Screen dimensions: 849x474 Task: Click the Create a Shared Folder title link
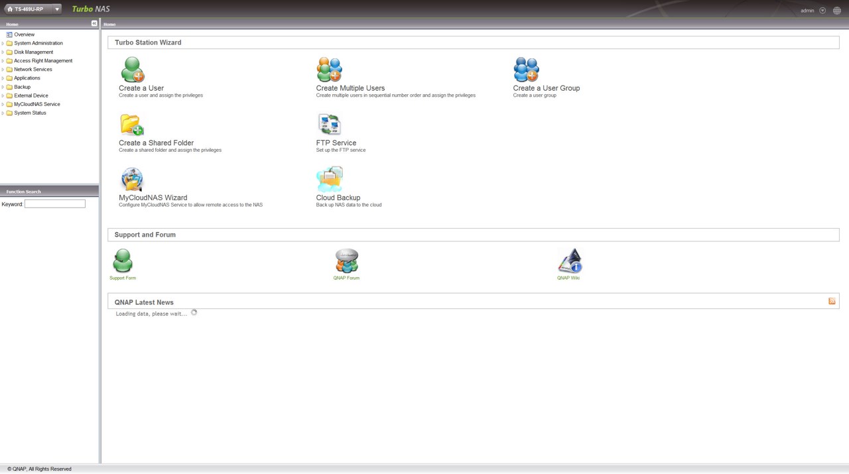pyautogui.click(x=157, y=143)
